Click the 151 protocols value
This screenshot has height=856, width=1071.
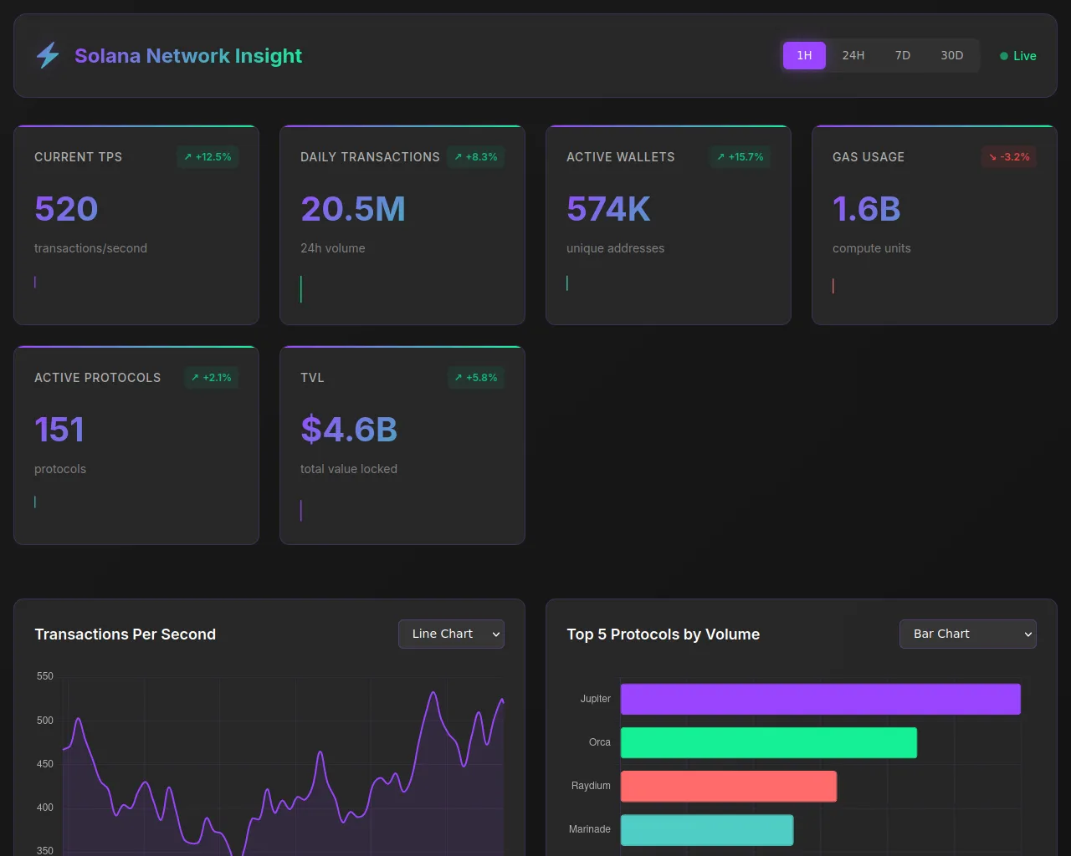tap(59, 429)
